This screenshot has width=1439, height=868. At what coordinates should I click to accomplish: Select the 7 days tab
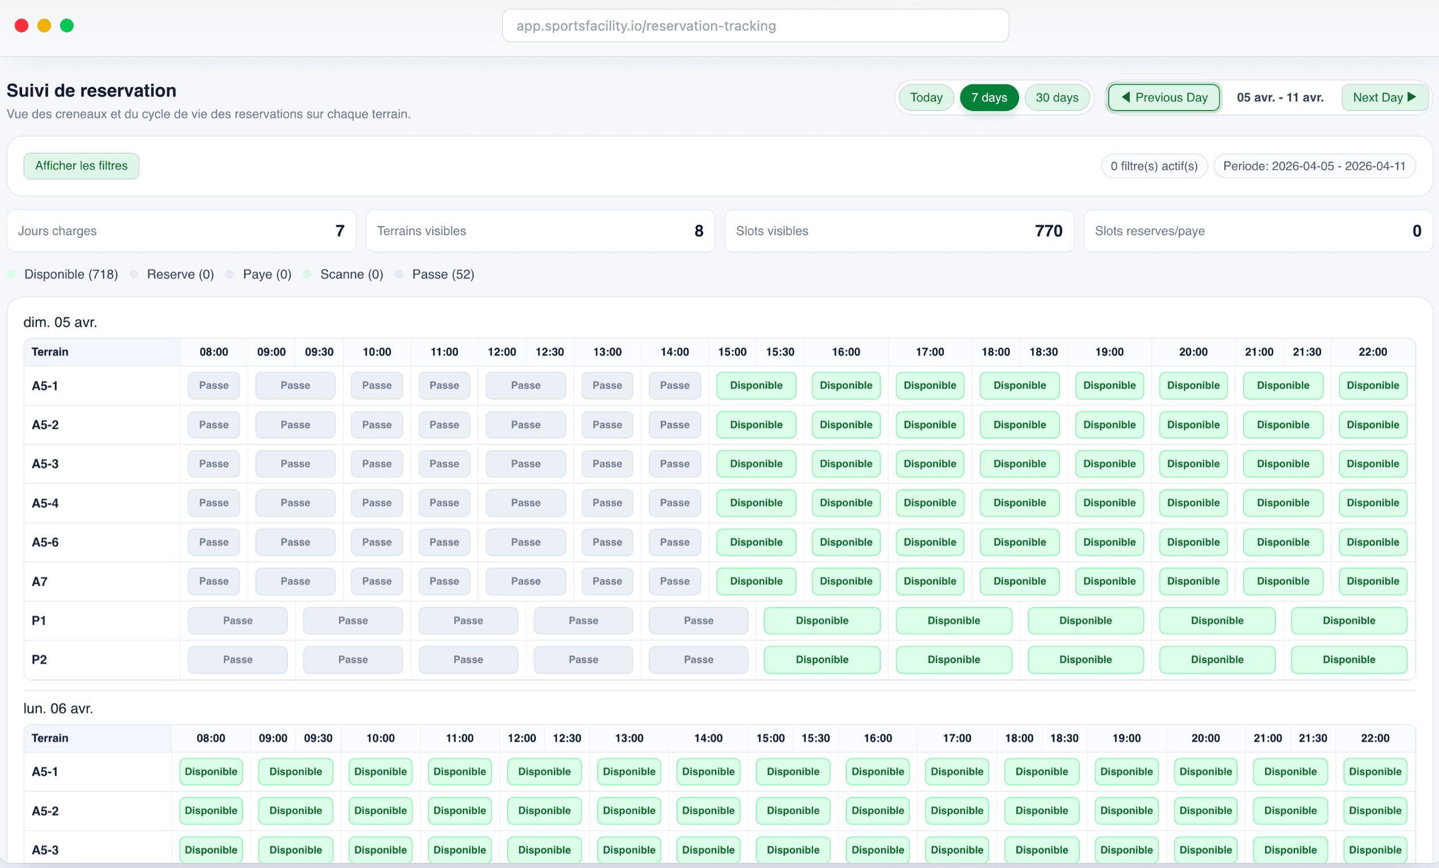(x=989, y=97)
